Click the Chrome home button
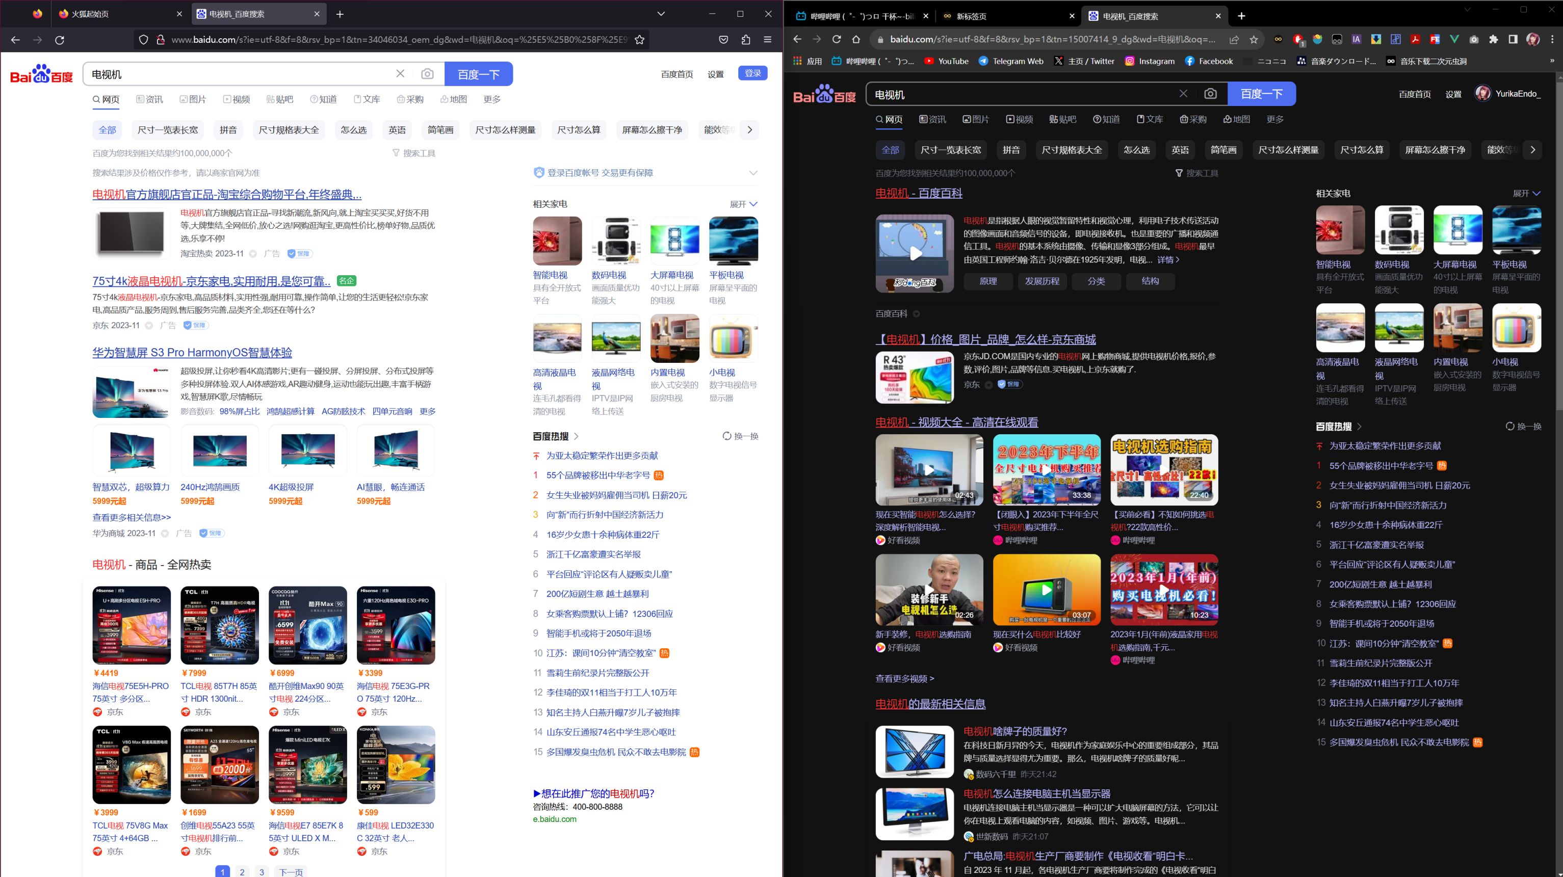 [x=855, y=39]
